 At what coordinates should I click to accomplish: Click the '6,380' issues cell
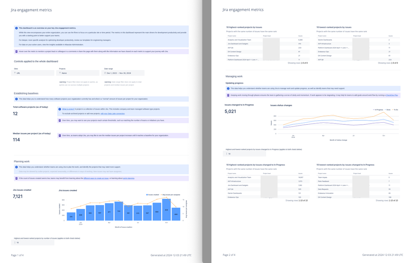[x=300, y=40]
